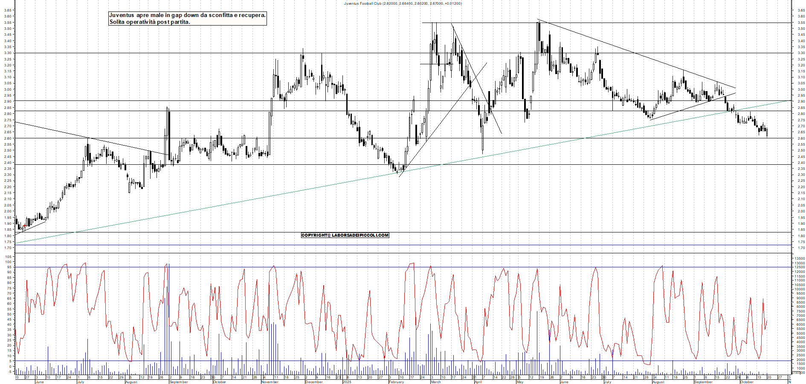This screenshot has width=806, height=384.
Task: Click the last candlestick at the chart's right end
Action: click(x=767, y=133)
